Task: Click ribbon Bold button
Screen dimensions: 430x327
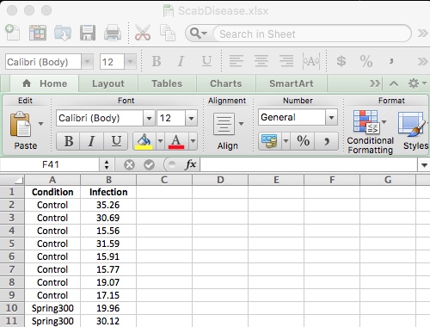Action: click(69, 141)
